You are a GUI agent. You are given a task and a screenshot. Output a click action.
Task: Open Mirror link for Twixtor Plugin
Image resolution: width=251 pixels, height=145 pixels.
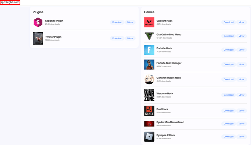click(x=130, y=38)
